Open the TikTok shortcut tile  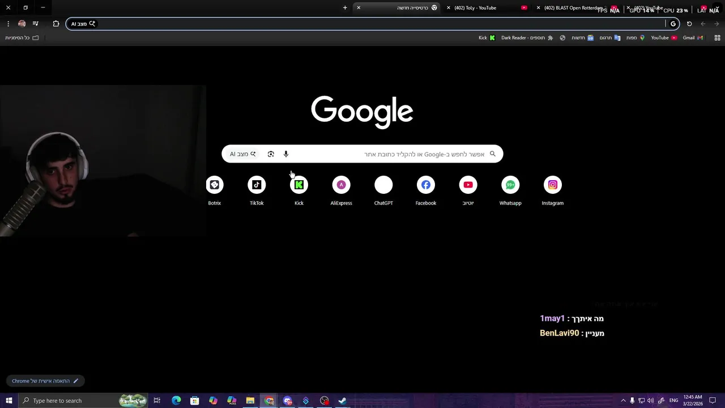[x=257, y=191]
